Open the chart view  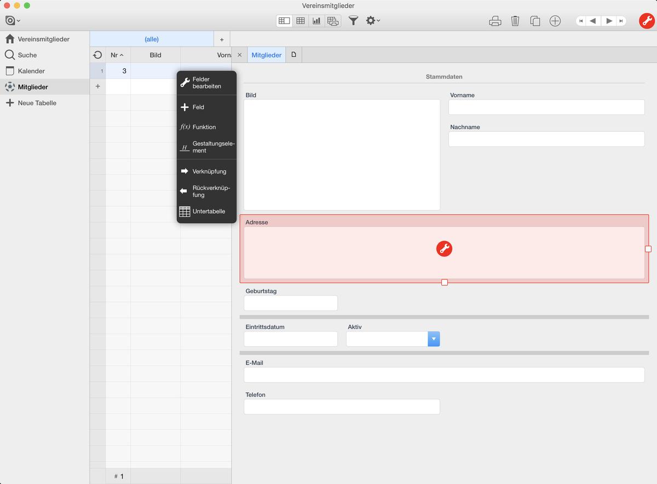[x=316, y=21]
